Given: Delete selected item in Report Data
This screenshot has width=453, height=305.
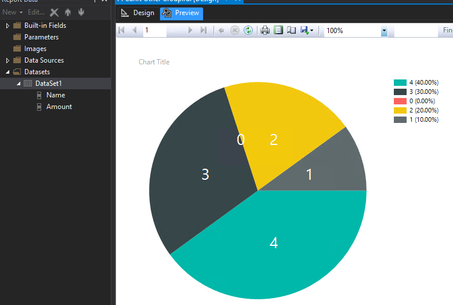Looking at the screenshot, I should point(54,12).
